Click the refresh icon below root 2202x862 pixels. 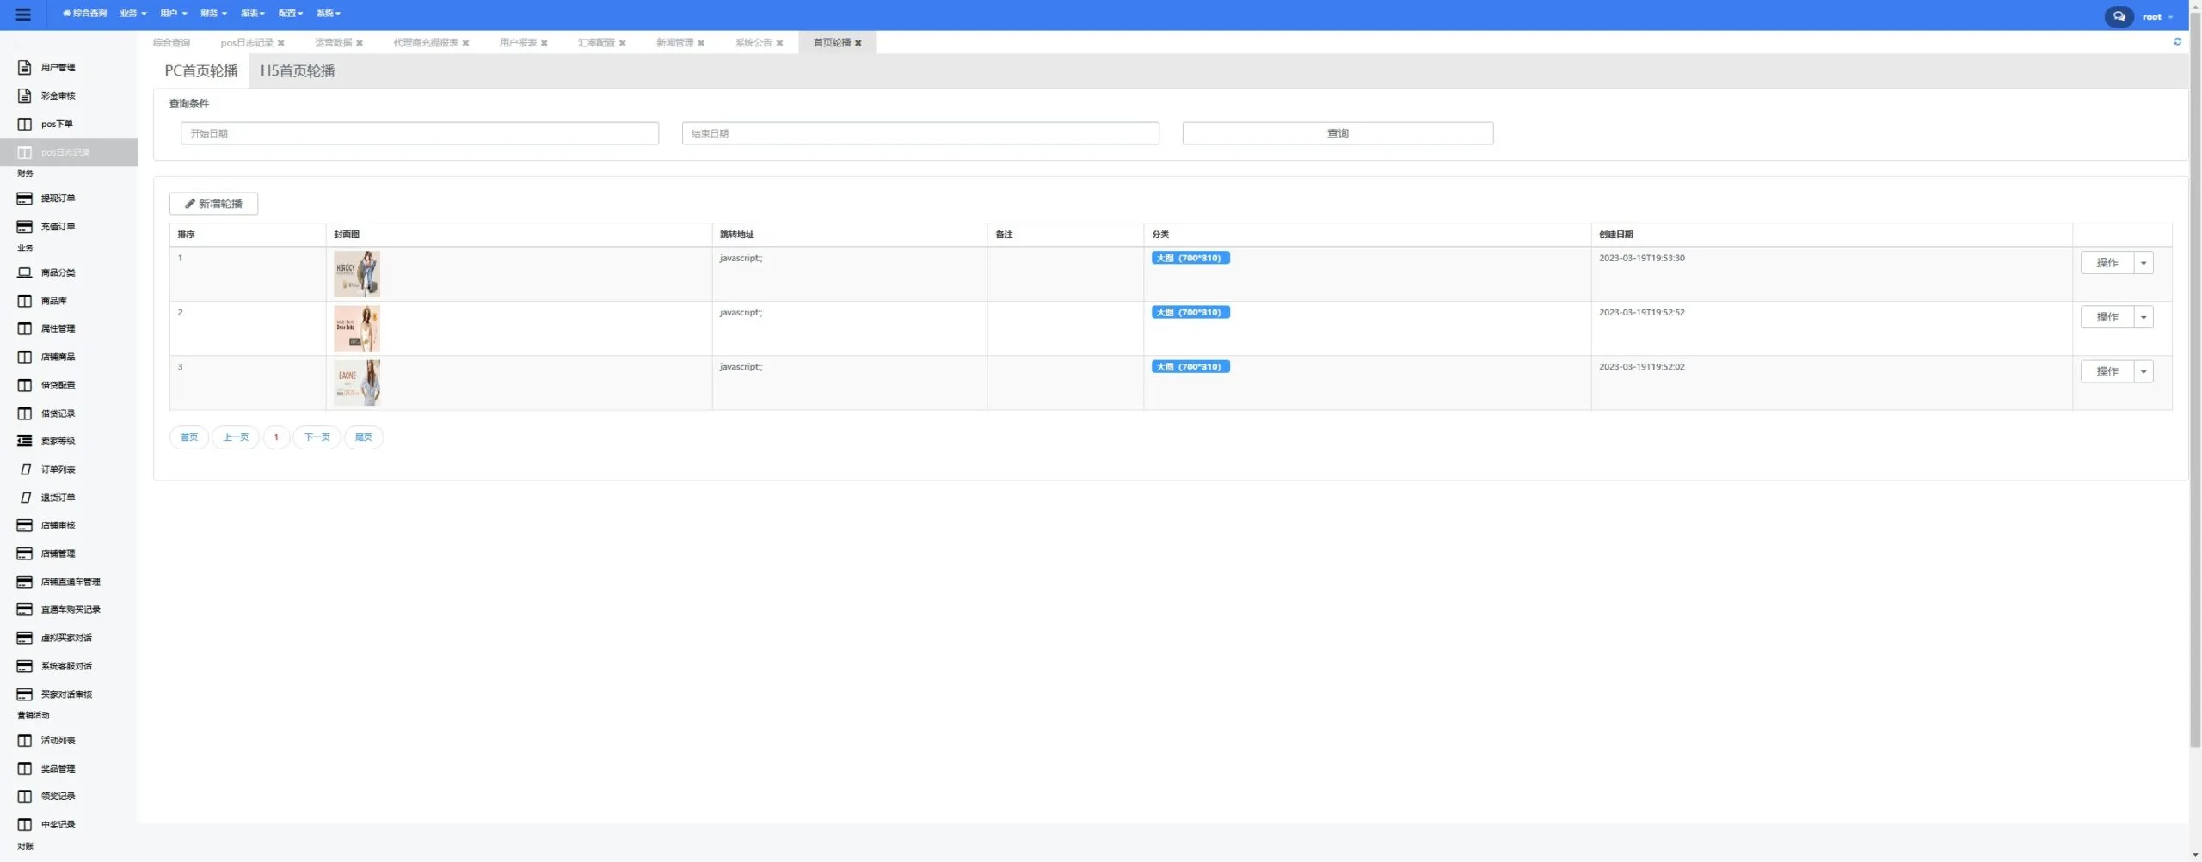click(x=2177, y=41)
